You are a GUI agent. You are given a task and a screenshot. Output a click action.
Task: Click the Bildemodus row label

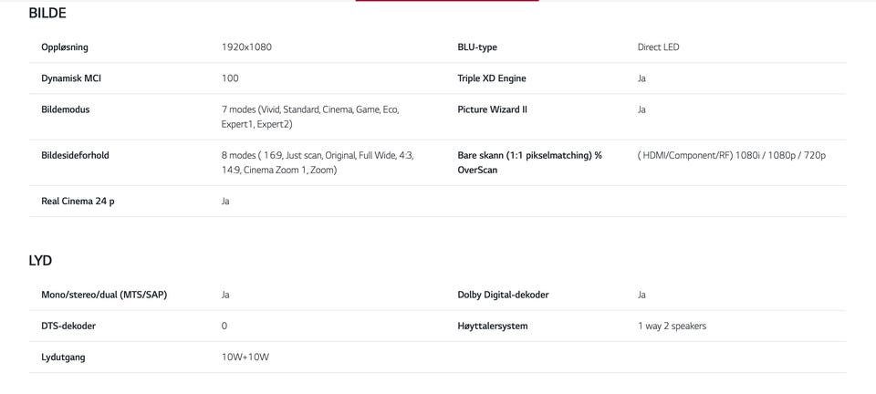66,110
